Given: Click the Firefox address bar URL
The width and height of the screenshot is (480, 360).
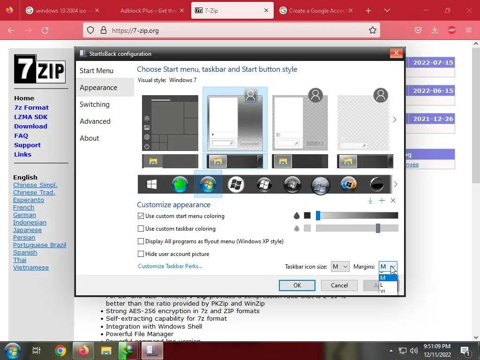Looking at the screenshot, I should [135, 30].
